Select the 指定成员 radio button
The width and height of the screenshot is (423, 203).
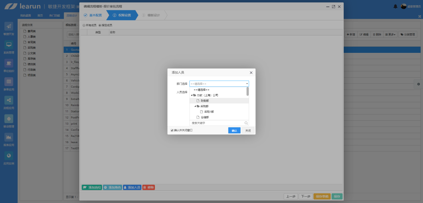100,25
